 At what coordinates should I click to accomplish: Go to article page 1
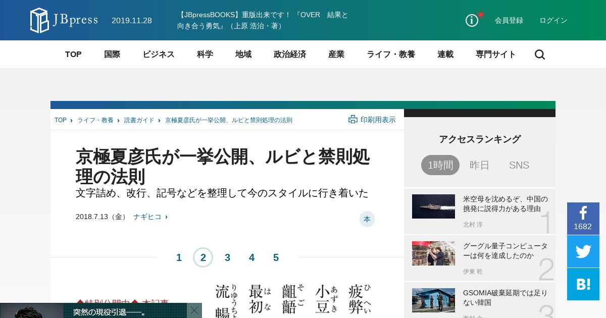tap(179, 257)
